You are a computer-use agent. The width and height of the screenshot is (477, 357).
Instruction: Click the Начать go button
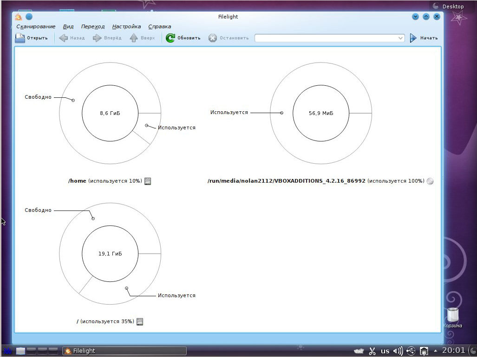(424, 38)
